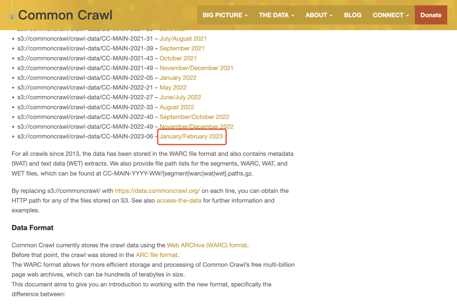457x304 pixels.
Task: Open the May 2022 crawl link
Action: tap(173, 88)
